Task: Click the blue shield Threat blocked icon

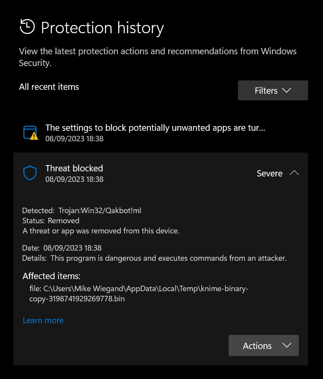Action: [x=30, y=173]
